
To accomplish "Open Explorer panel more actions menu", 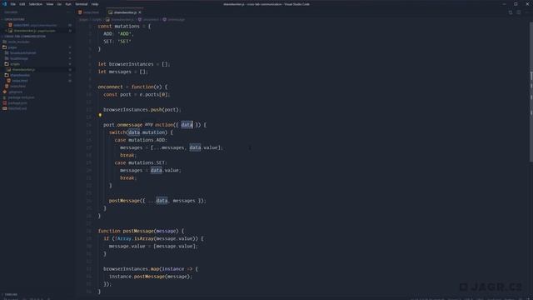I will click(68, 12).
